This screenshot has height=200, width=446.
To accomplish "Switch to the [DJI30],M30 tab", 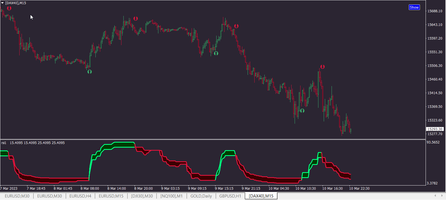I will point(142,196).
